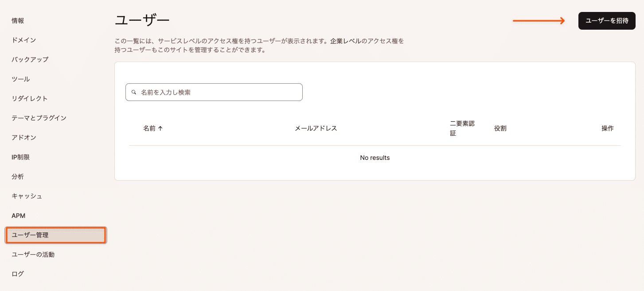Viewport: 644px width, 291px height.
Task: View the 分析 section
Action: tap(18, 176)
